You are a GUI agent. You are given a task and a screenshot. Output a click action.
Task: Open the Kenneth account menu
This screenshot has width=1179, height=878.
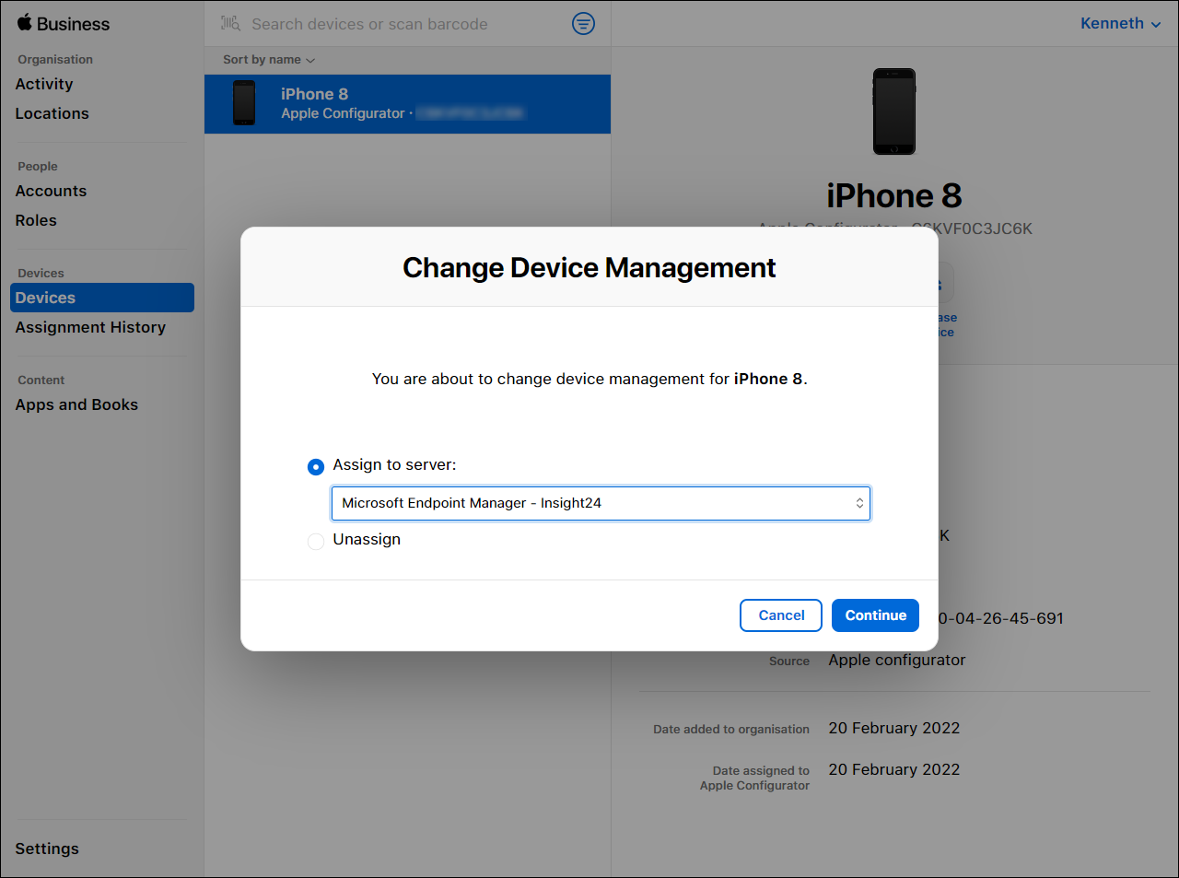click(x=1120, y=24)
